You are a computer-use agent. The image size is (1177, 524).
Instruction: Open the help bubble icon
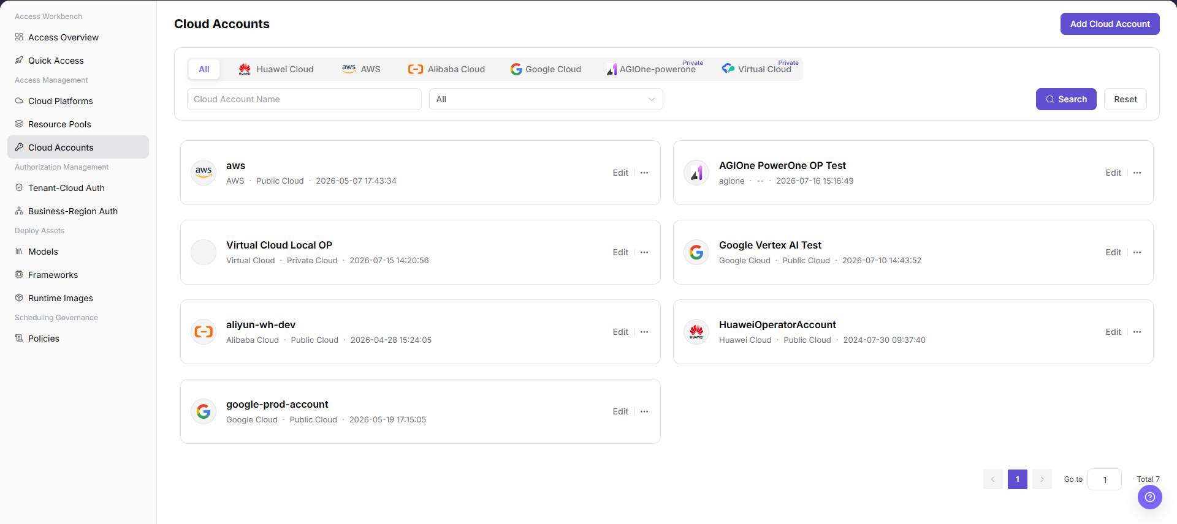[1150, 497]
